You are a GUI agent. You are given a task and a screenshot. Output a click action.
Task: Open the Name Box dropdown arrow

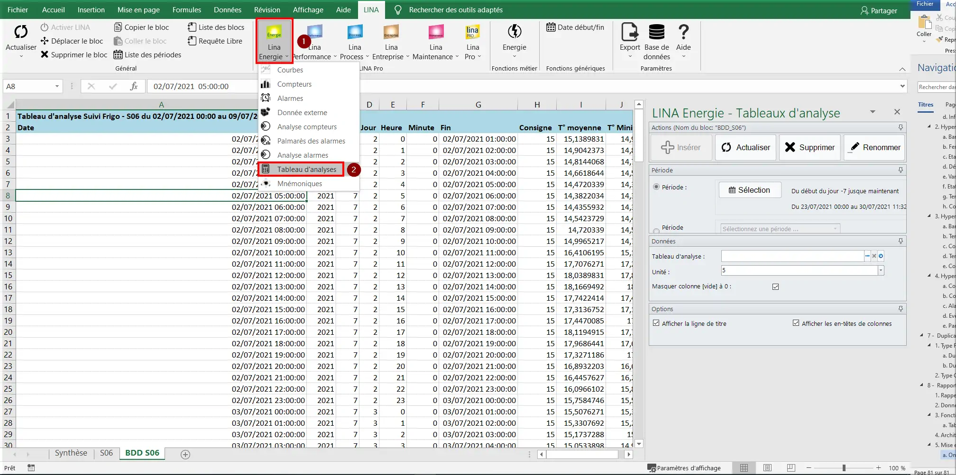tap(57, 86)
